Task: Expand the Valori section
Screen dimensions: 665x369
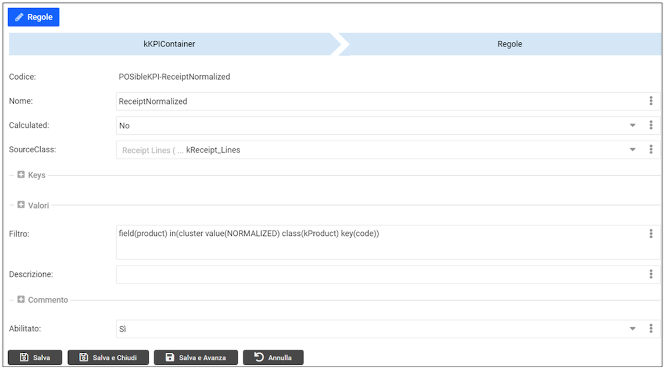Action: pyautogui.click(x=22, y=205)
